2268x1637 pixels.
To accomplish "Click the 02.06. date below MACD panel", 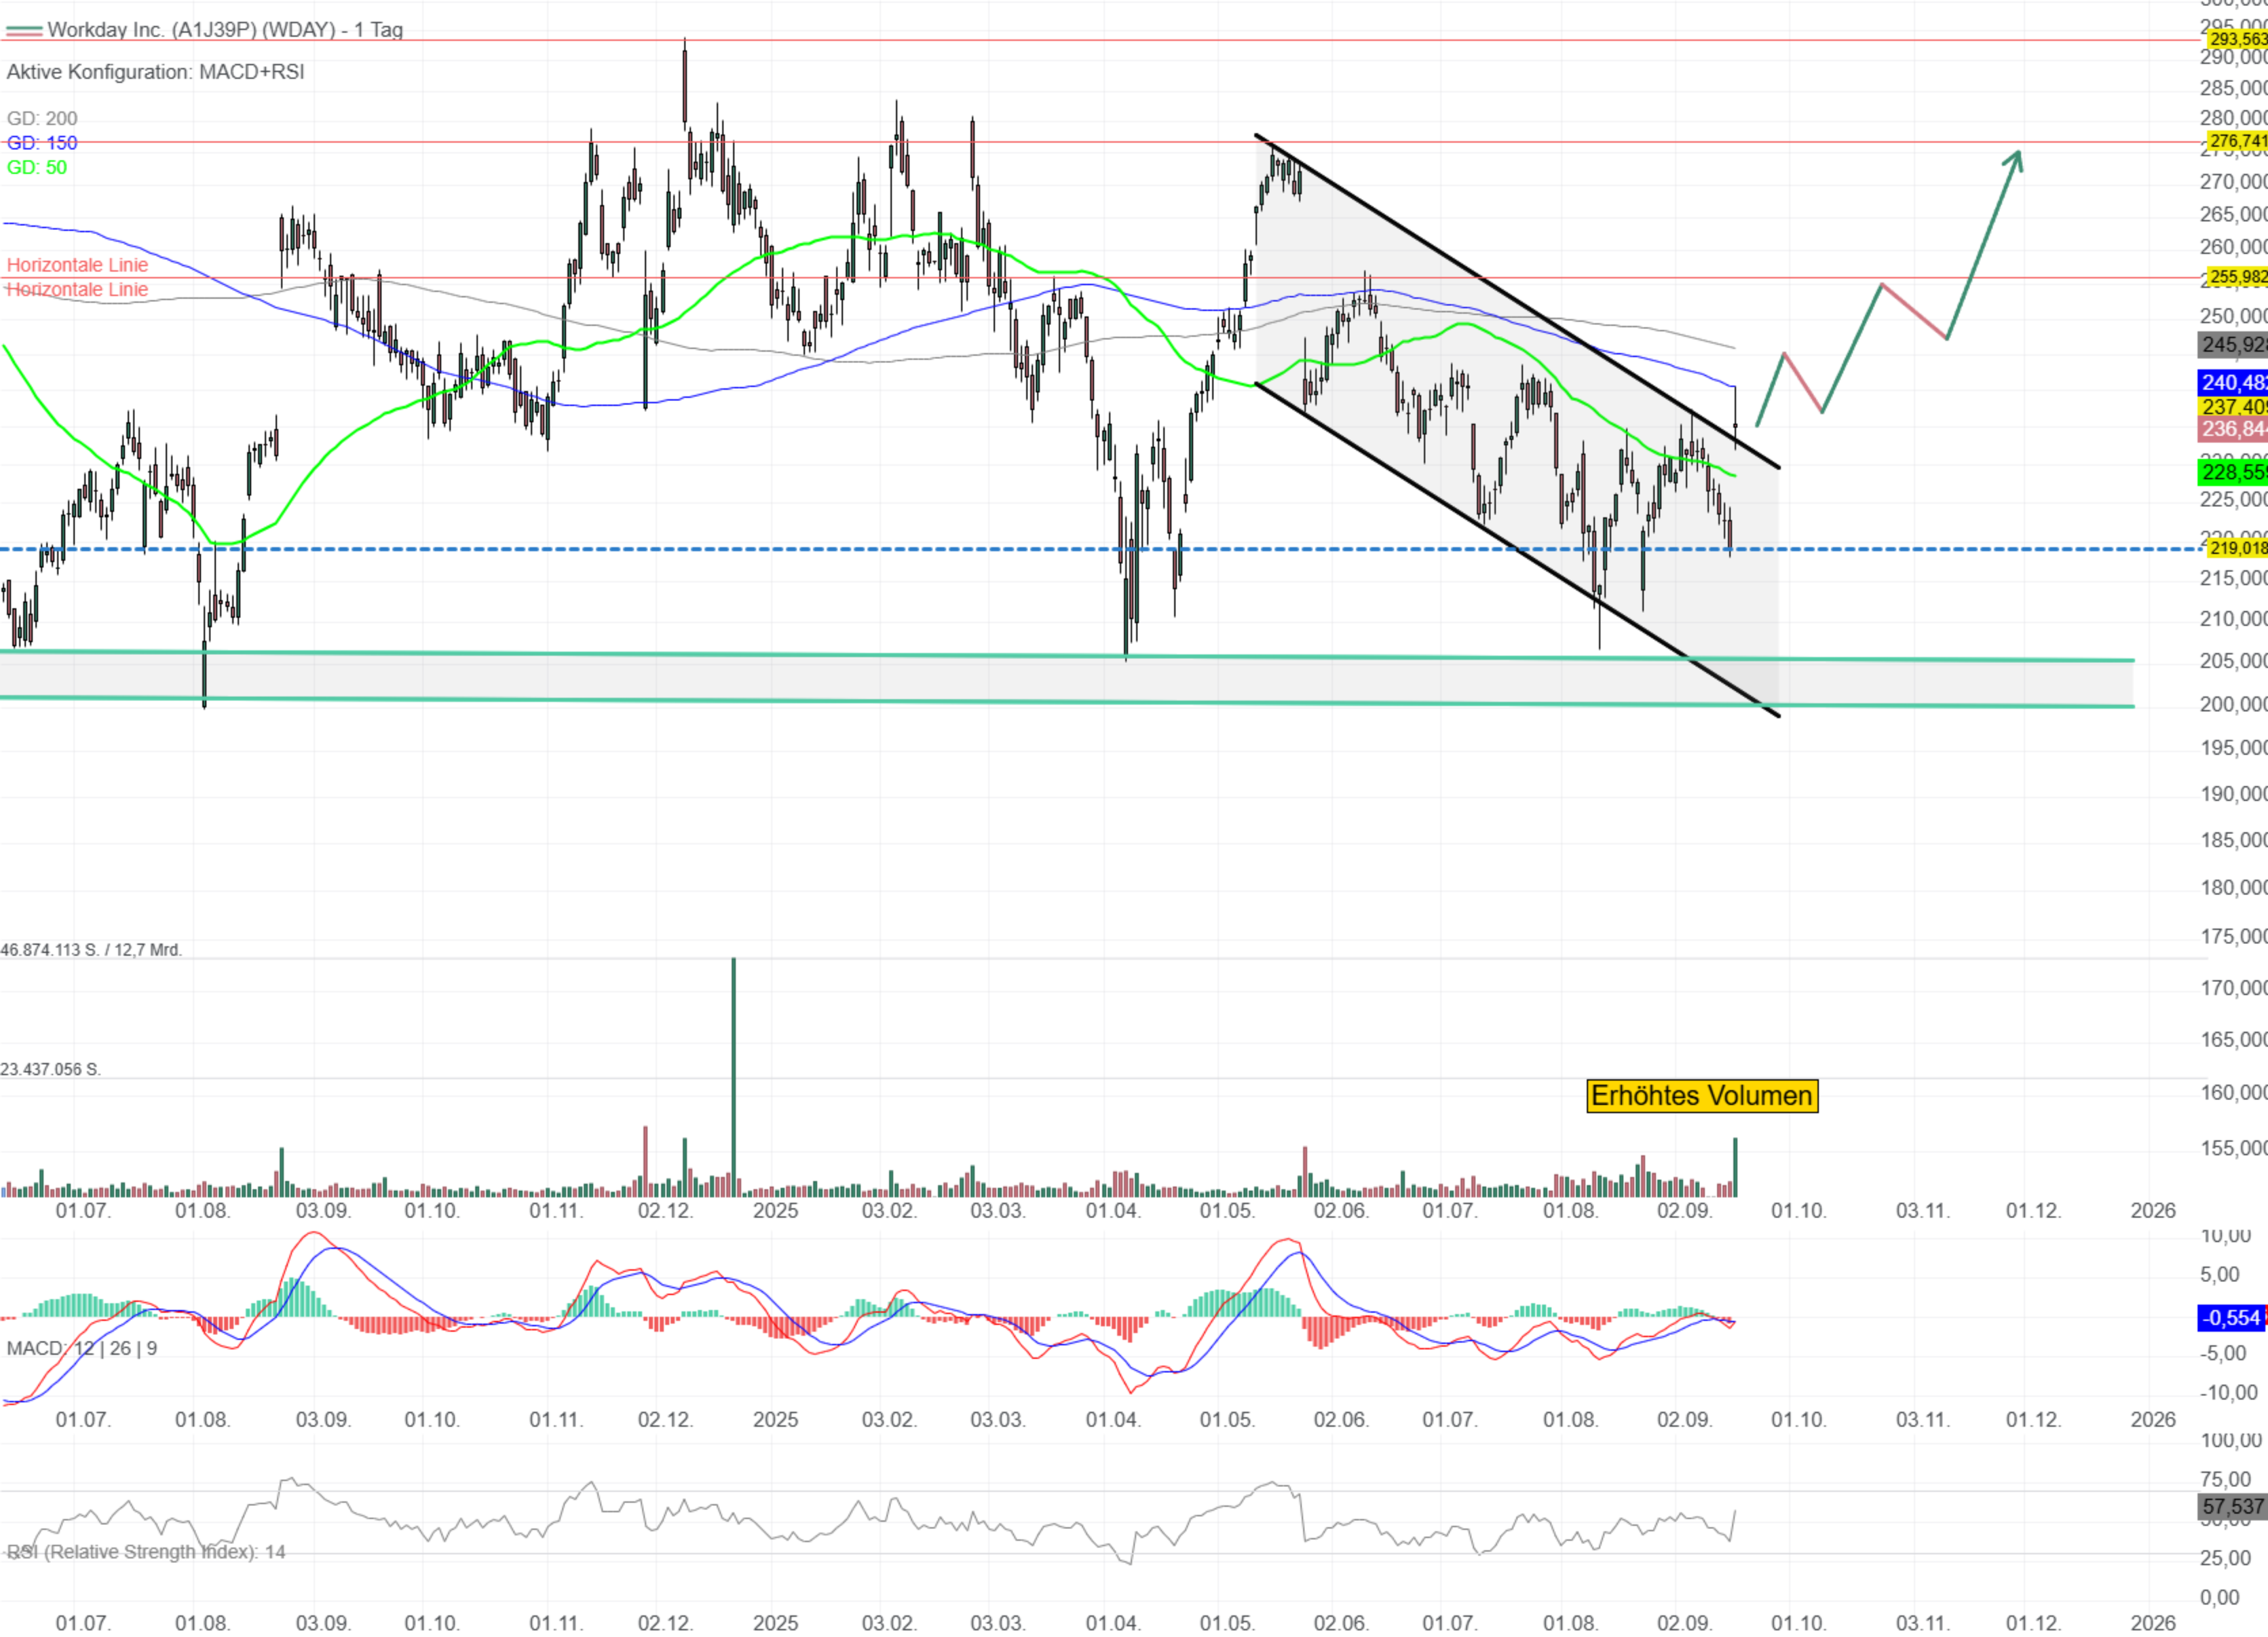I will pos(1340,1420).
